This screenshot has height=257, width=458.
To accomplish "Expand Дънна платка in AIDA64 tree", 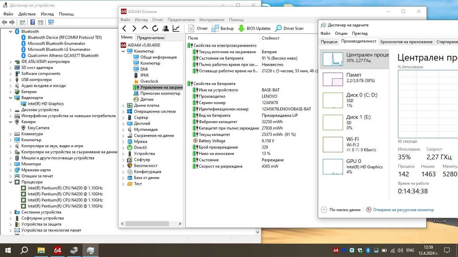I will pos(123,105).
